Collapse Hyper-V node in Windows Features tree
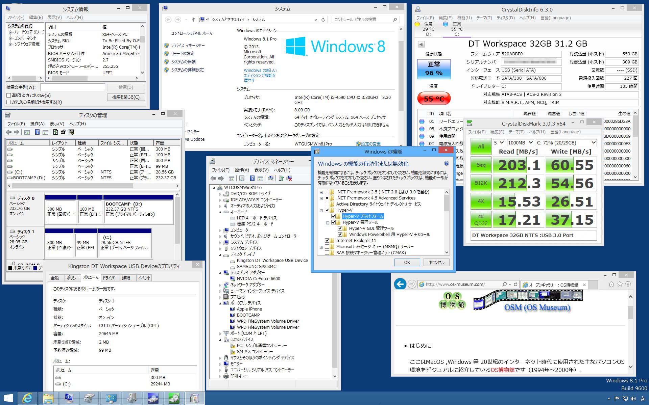649x405 pixels. [321, 210]
